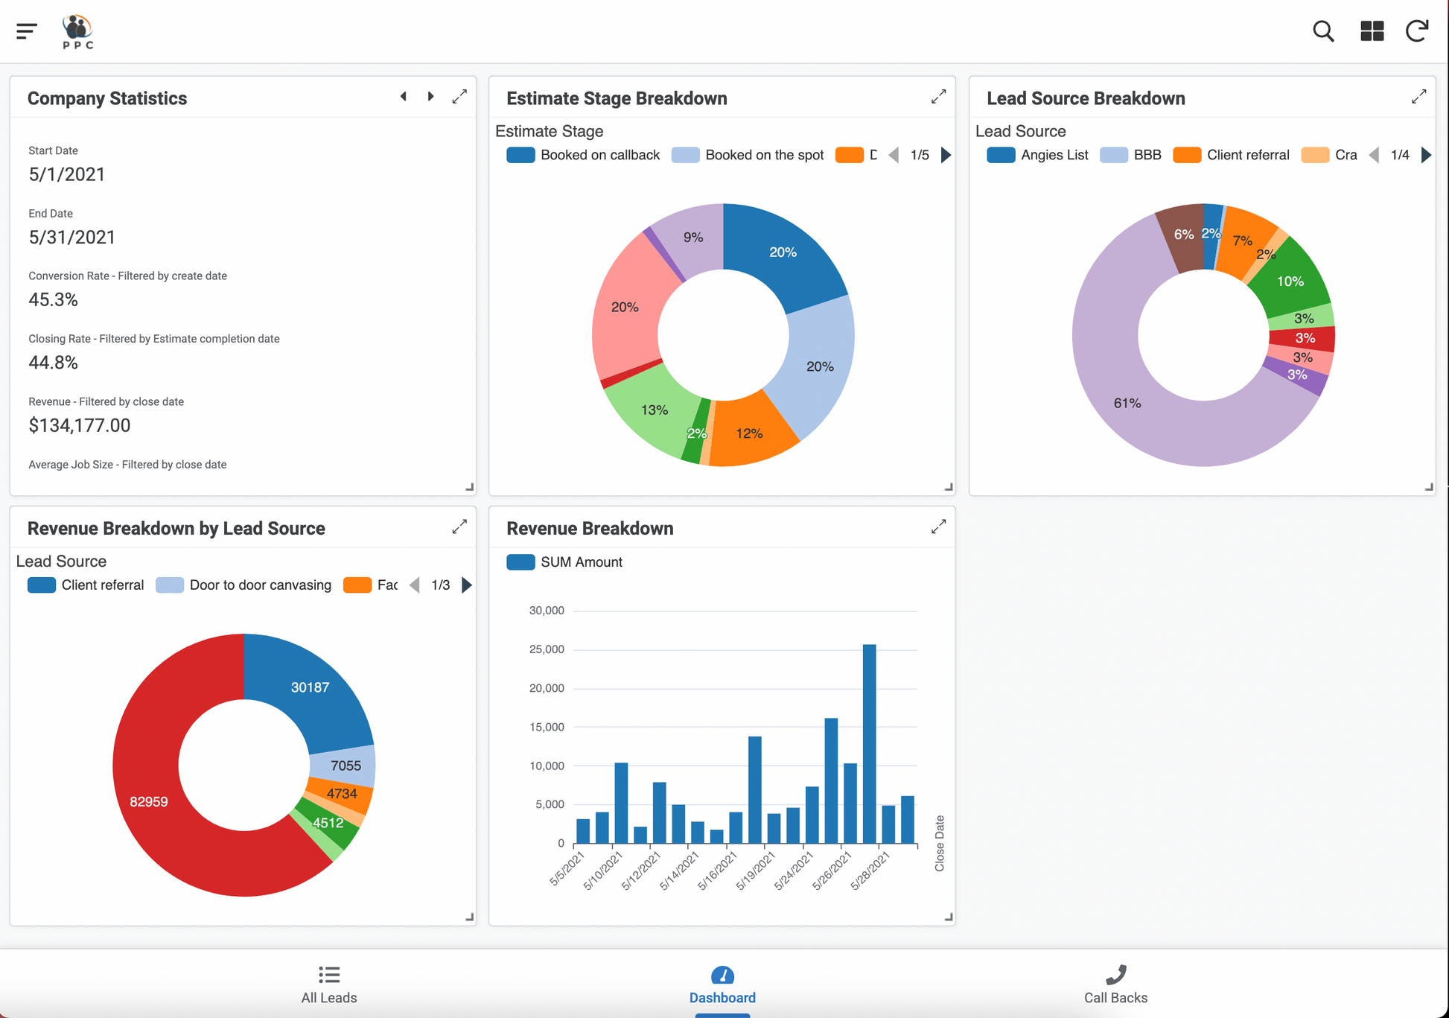Click the search magnifier icon

click(x=1323, y=31)
